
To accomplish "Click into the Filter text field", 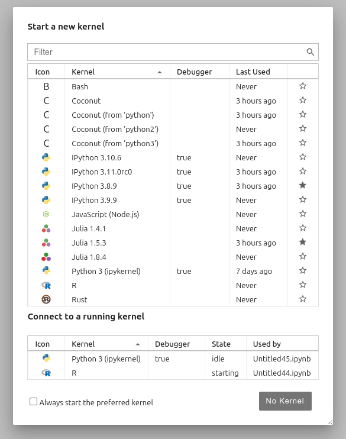I will pos(168,52).
